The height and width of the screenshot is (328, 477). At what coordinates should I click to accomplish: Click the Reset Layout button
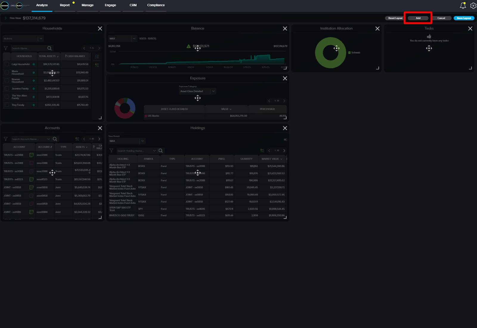pos(395,18)
